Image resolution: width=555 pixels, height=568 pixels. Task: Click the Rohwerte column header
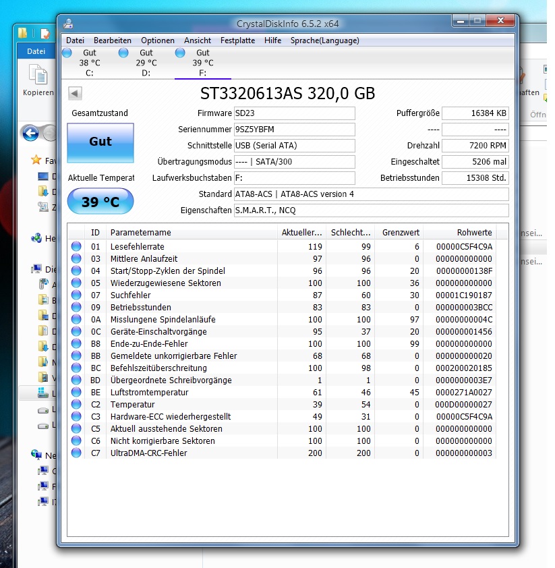(460, 233)
